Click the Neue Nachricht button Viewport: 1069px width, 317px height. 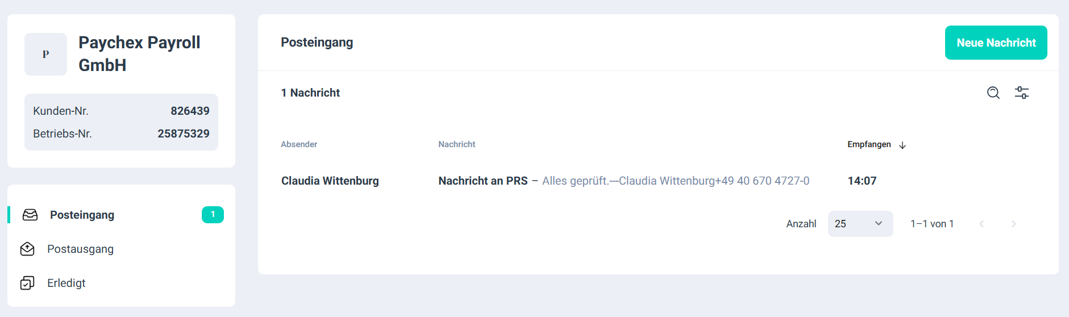996,43
